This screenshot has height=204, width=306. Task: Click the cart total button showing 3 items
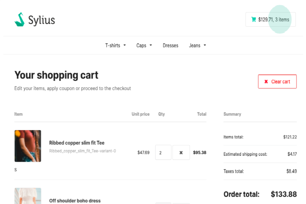point(271,19)
